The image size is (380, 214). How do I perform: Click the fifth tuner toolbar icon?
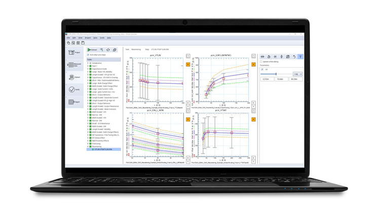tap(288, 56)
